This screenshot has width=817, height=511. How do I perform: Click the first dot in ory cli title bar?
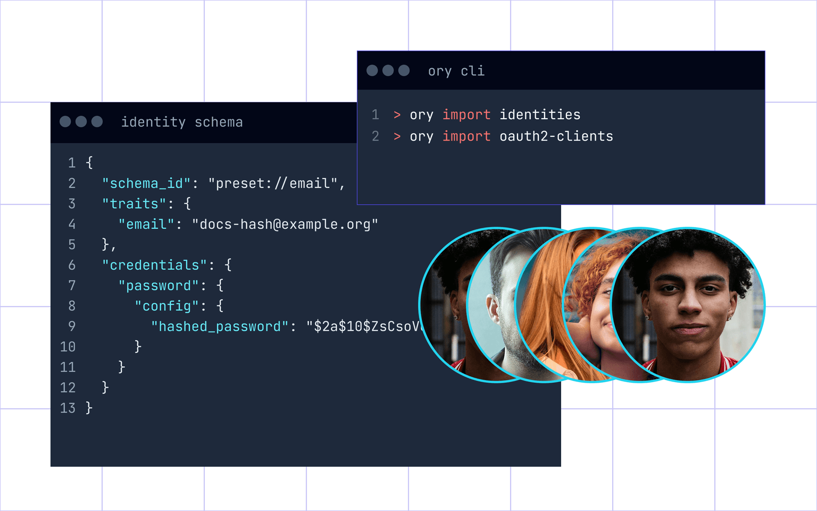[x=372, y=70]
